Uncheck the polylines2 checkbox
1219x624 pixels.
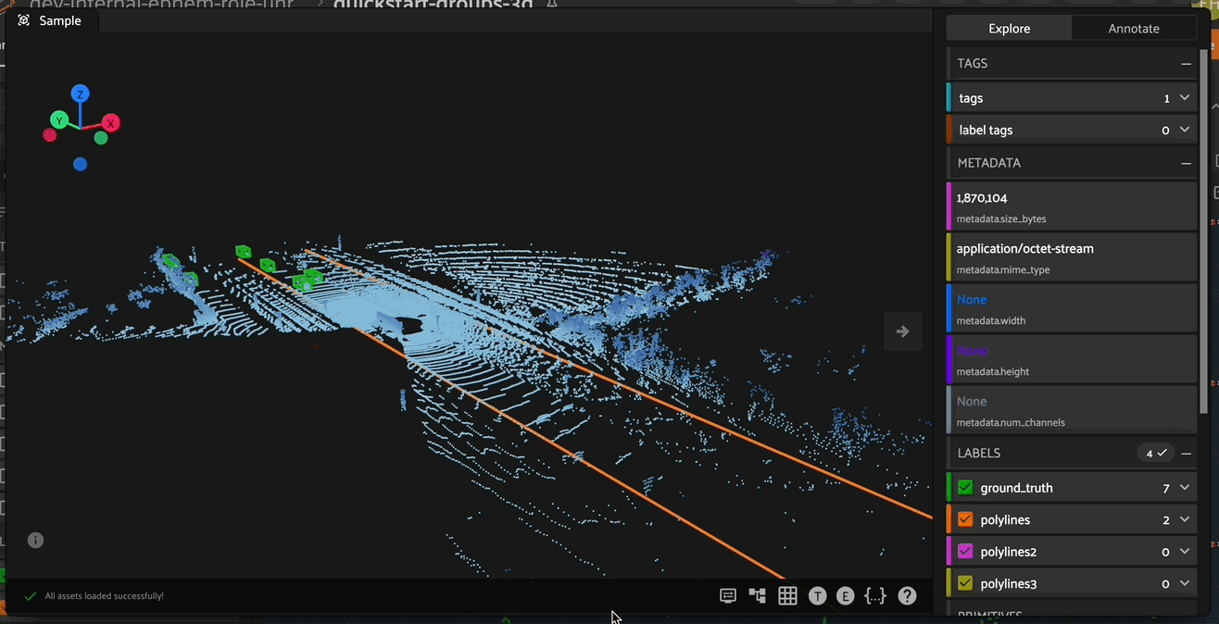coord(964,551)
